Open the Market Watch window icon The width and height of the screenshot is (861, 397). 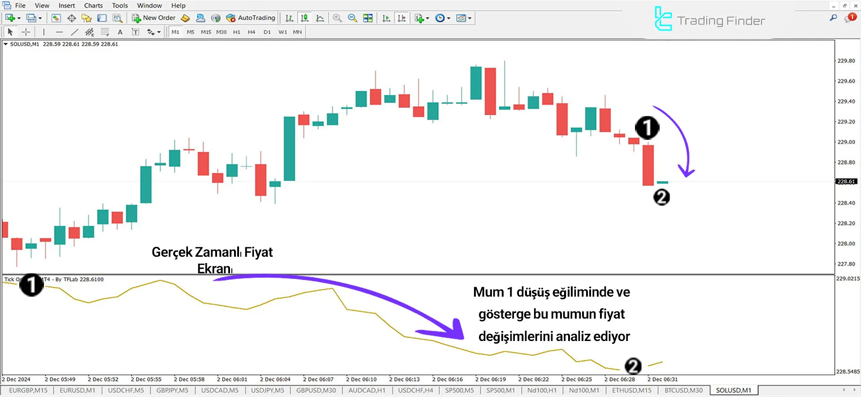click(x=56, y=18)
